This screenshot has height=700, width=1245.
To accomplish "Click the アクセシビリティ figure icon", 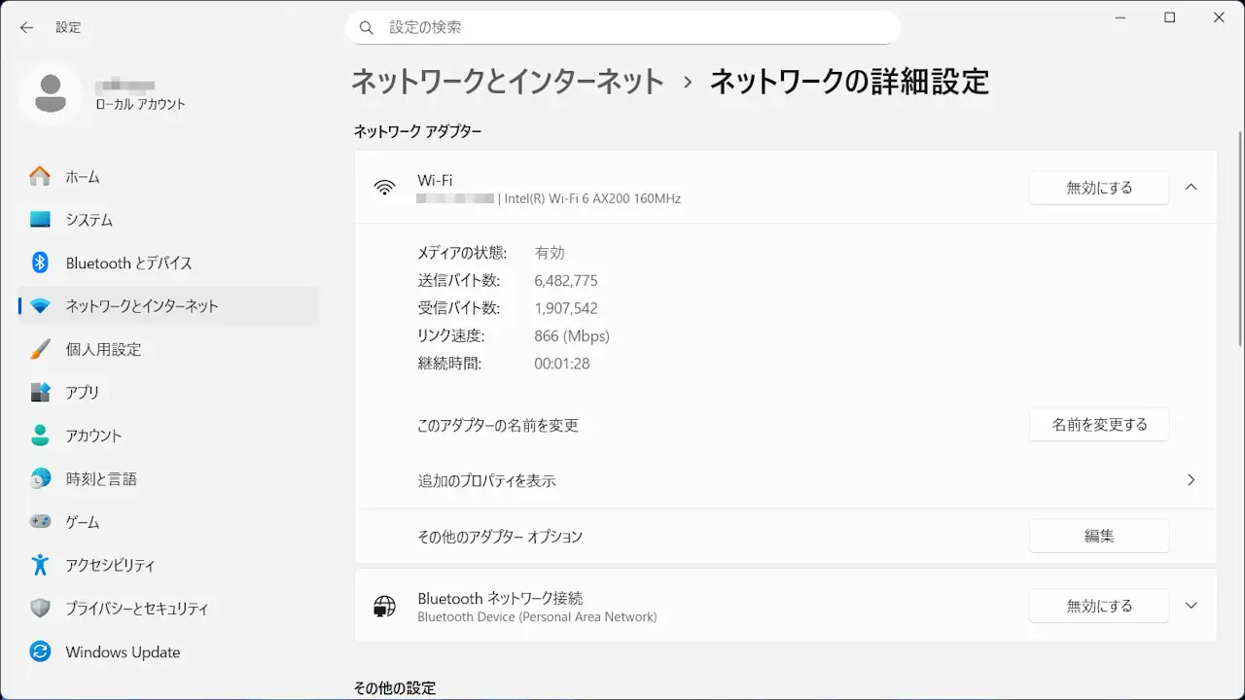I will [x=40, y=565].
